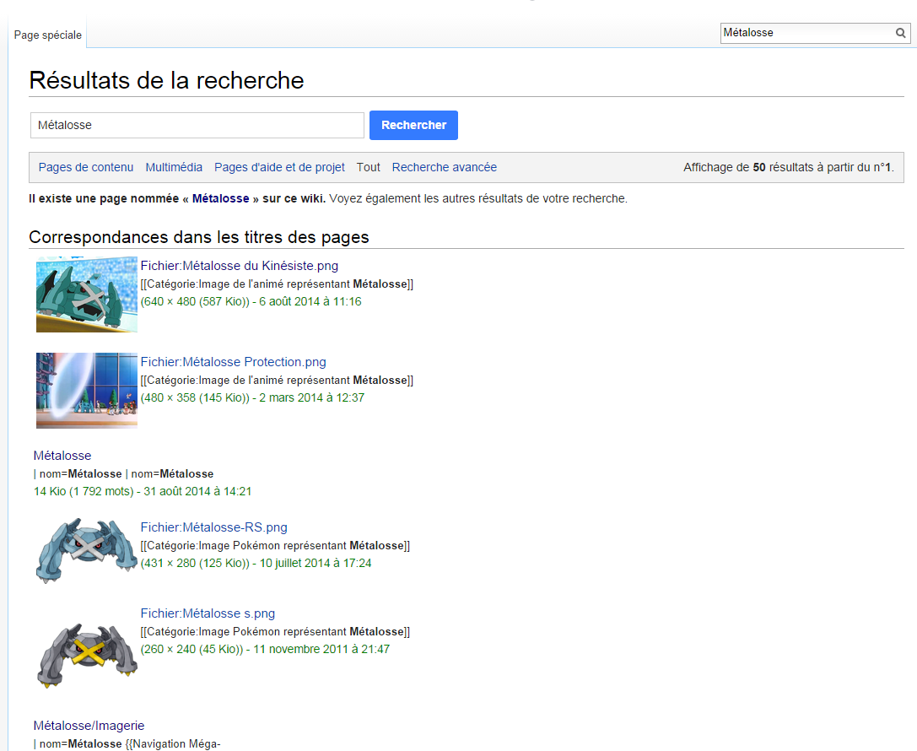Image resolution: width=917 pixels, height=751 pixels.
Task: Follow the bold Métalosse existing page link
Action: coord(220,199)
